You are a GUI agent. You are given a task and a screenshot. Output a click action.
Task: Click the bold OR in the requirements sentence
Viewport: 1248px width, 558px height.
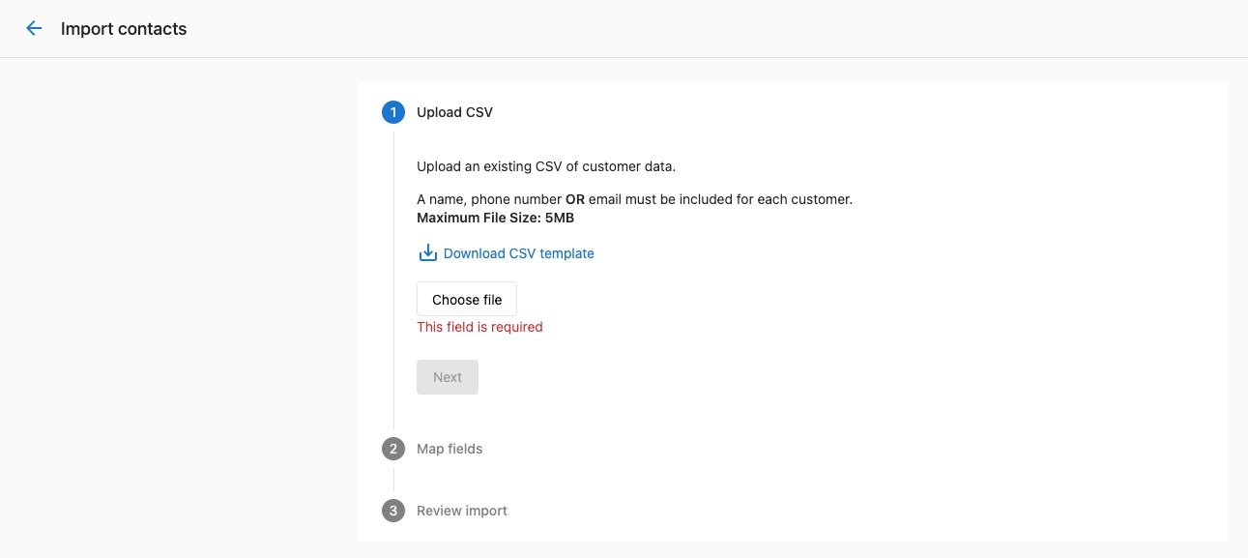point(575,199)
